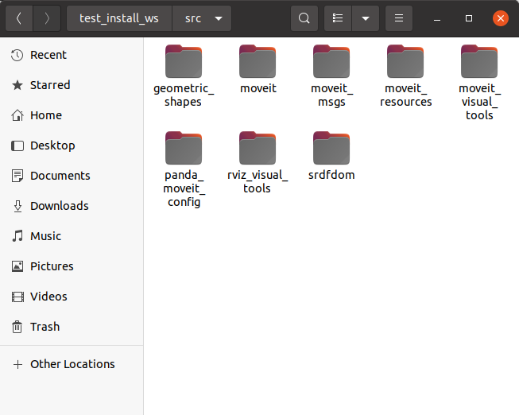Image resolution: width=519 pixels, height=415 pixels.
Task: Open Music in the sidebar
Action: (72, 236)
